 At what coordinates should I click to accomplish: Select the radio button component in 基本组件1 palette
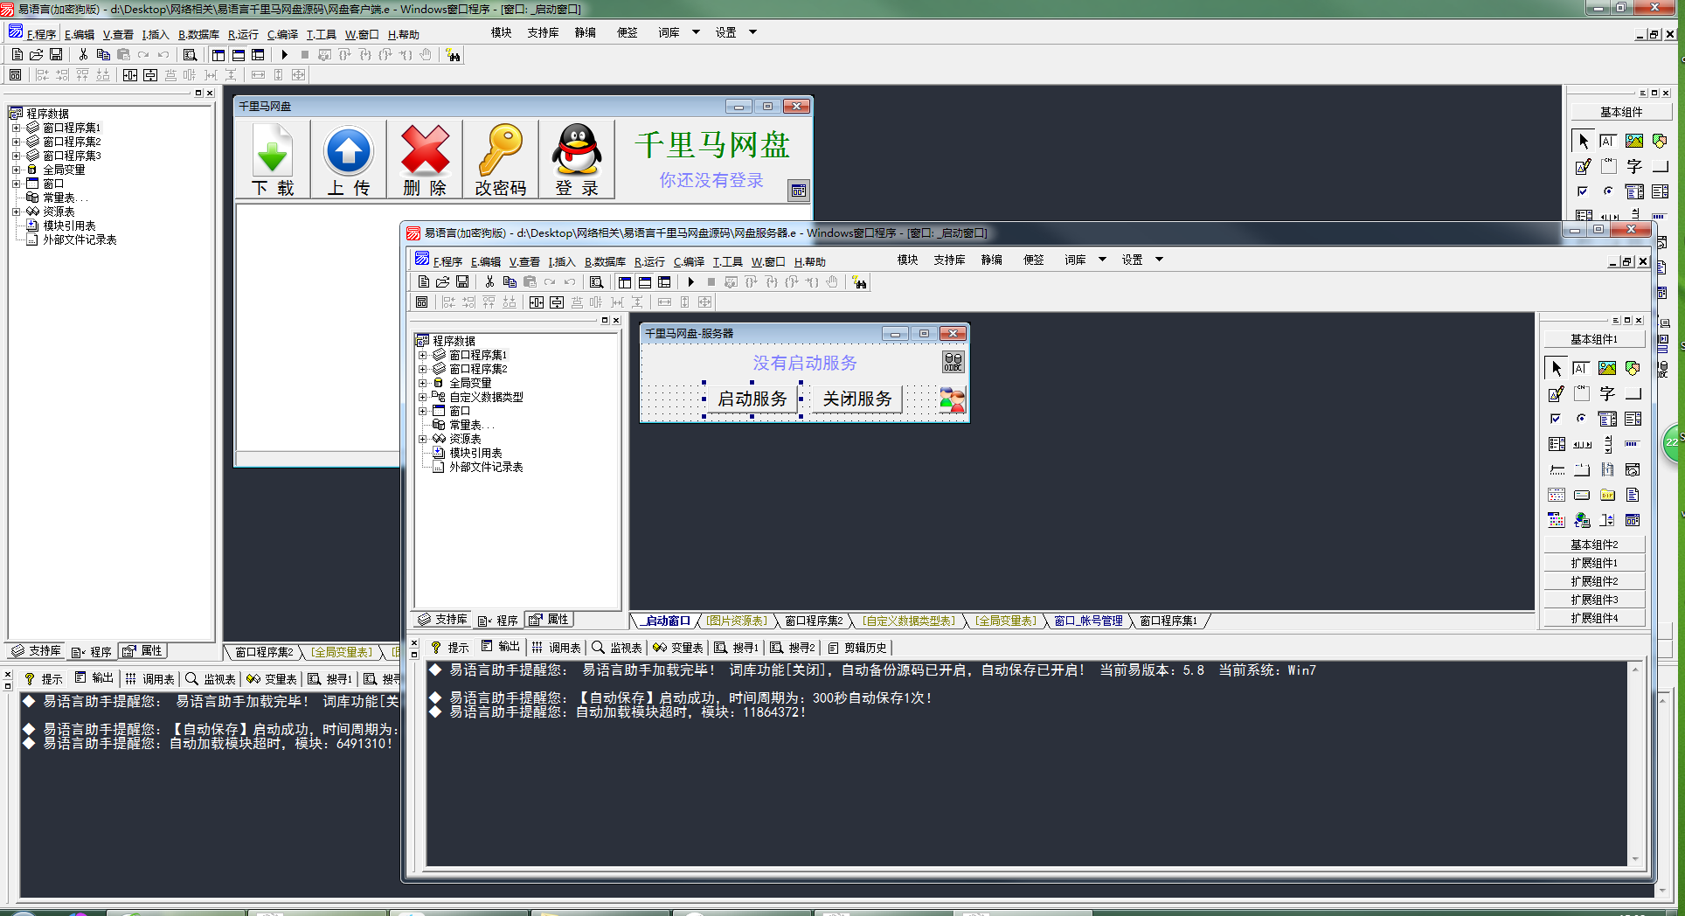pos(1581,419)
